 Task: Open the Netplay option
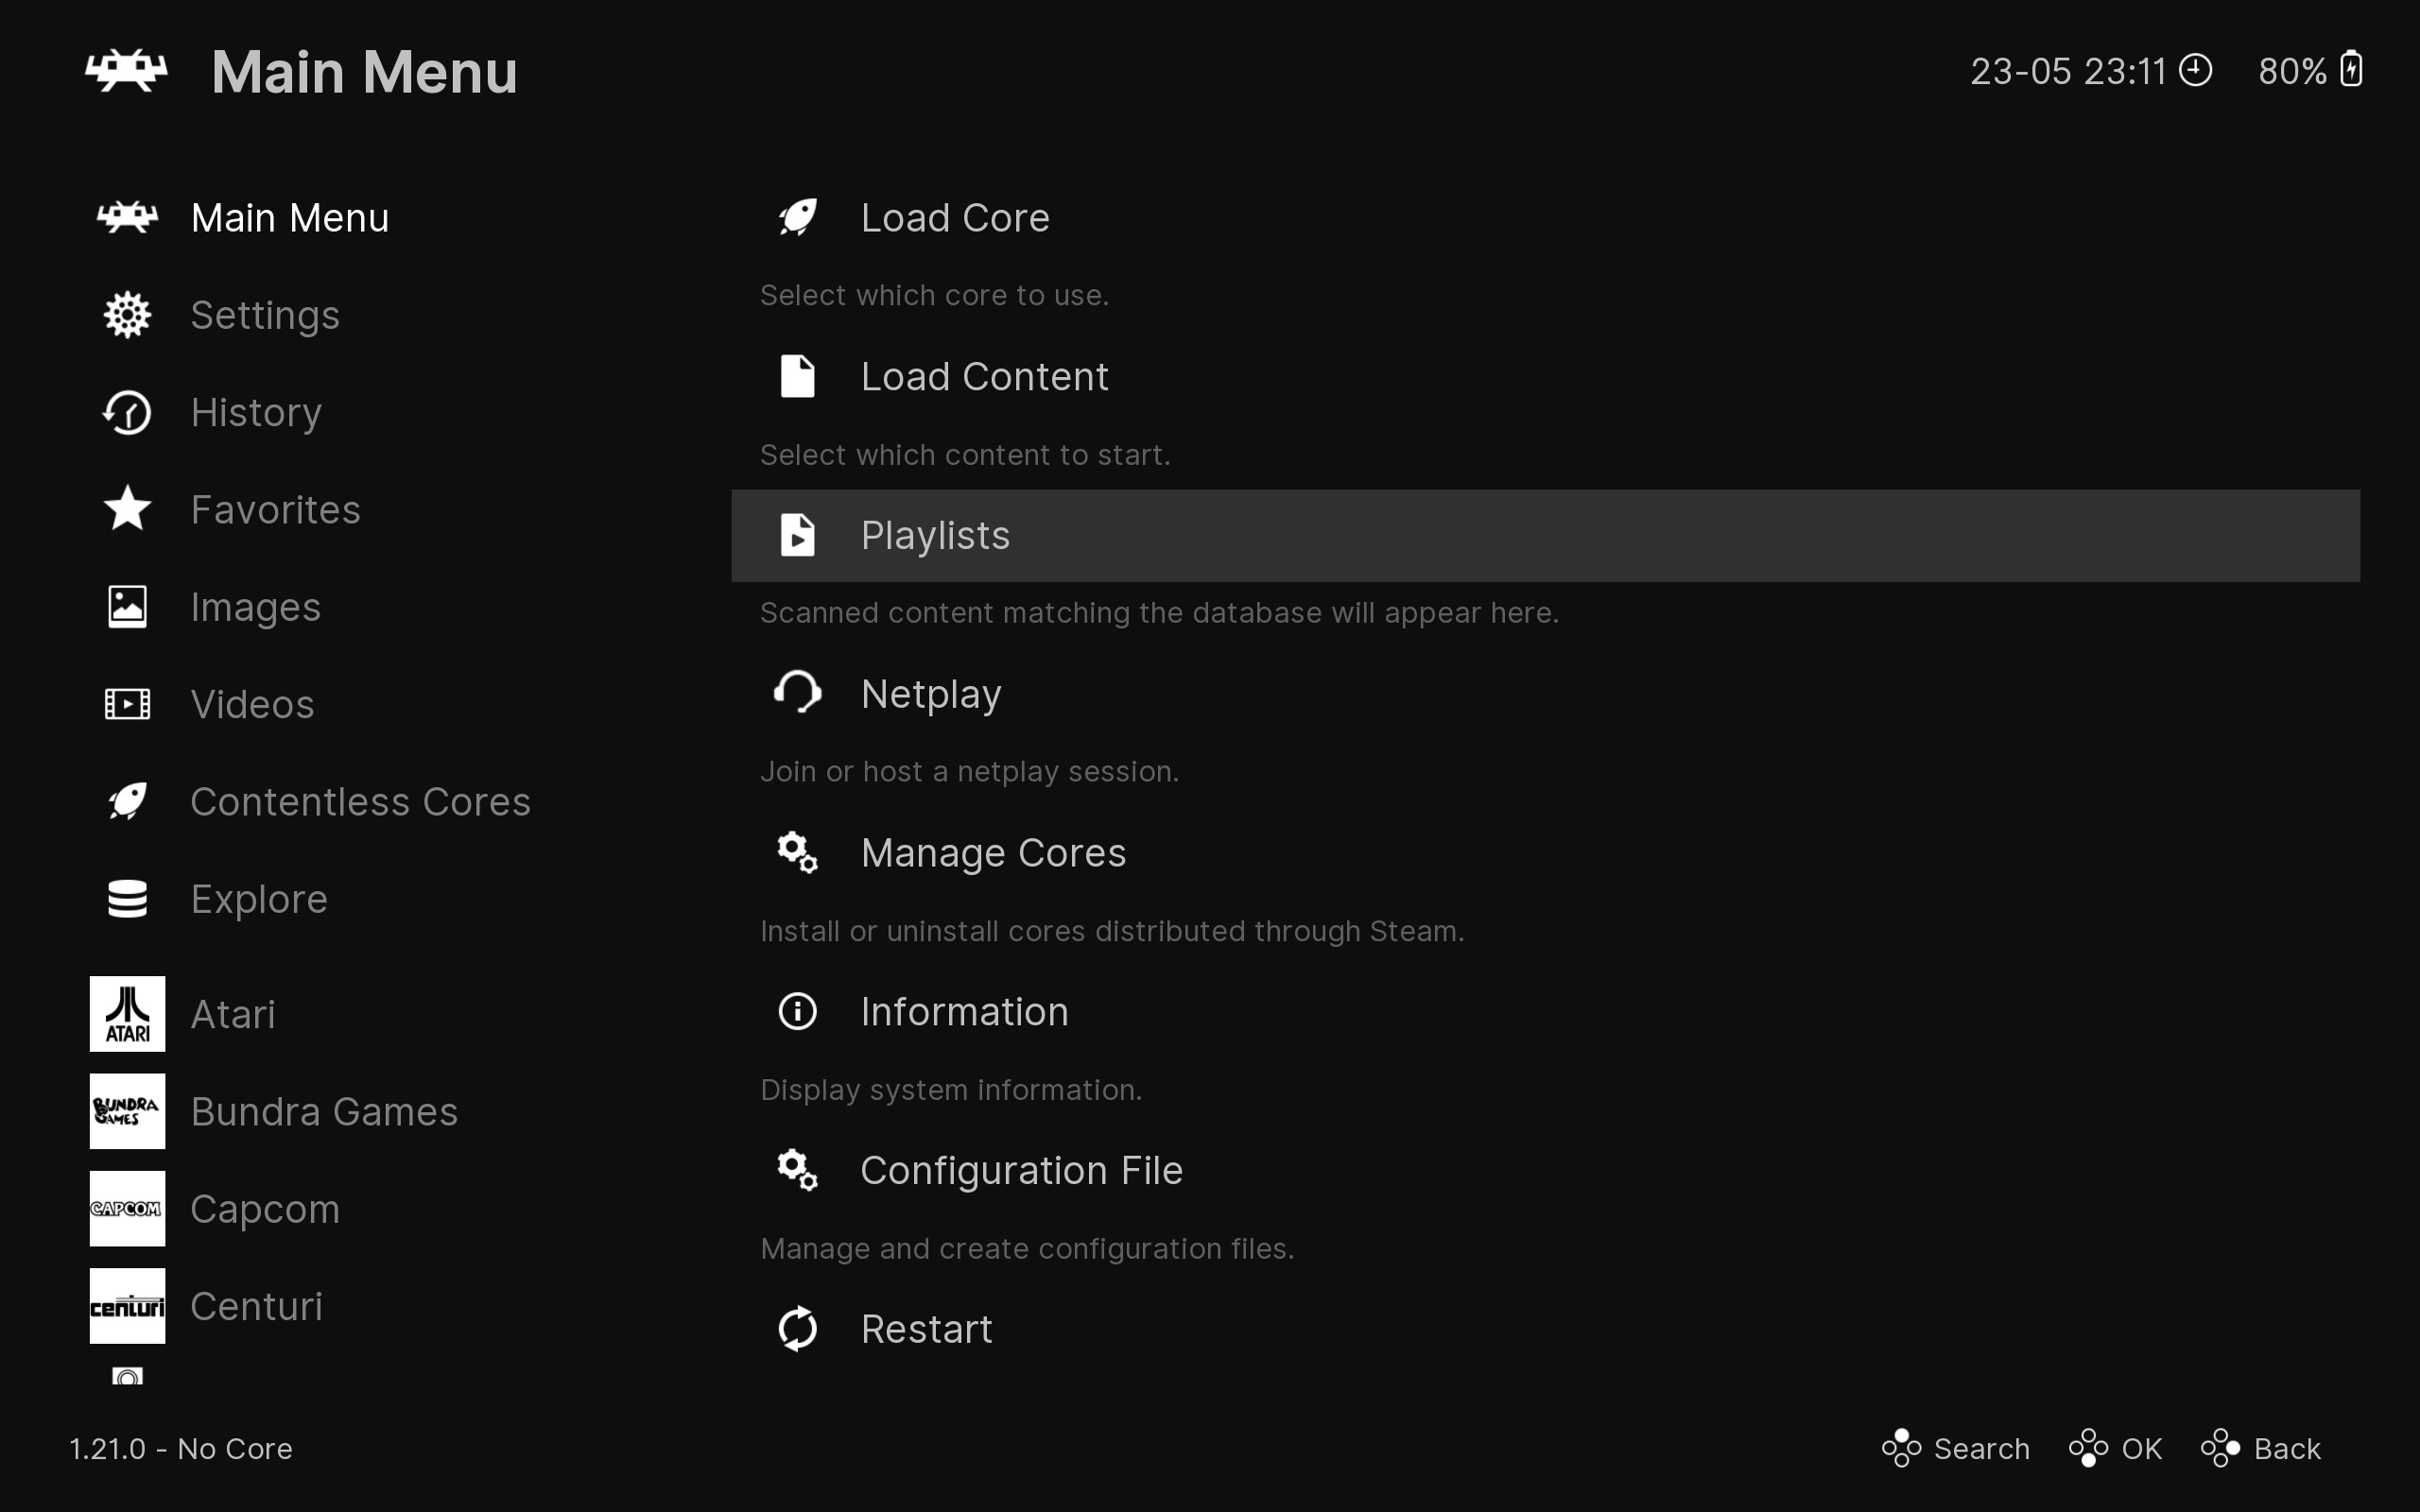click(1545, 694)
